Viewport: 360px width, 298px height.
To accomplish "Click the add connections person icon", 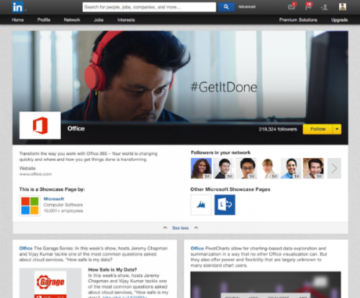I will tap(325, 7).
